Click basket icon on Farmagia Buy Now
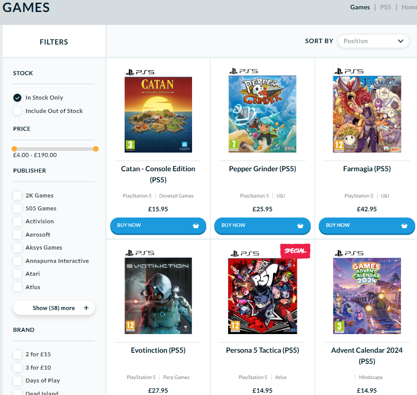Viewport: 417px width, 395px height. (404, 226)
